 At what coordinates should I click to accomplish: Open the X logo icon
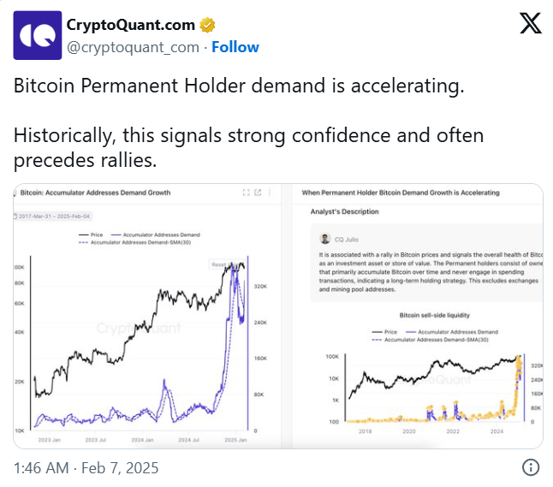click(531, 23)
